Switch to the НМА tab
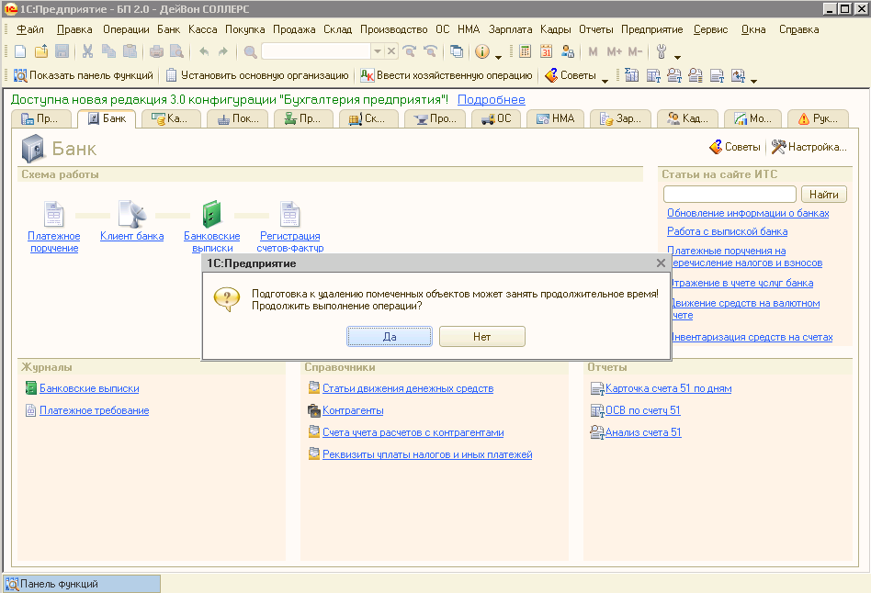The image size is (871, 593). point(556,118)
